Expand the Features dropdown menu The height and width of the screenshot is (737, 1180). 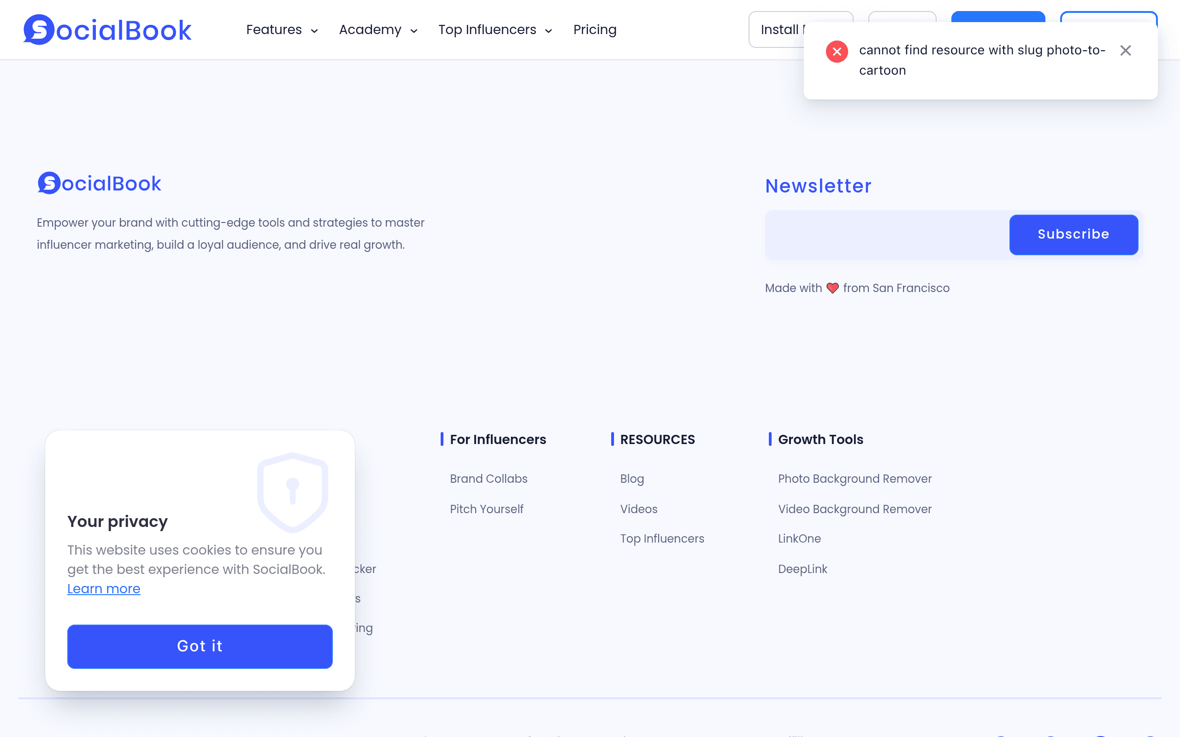[x=282, y=30]
